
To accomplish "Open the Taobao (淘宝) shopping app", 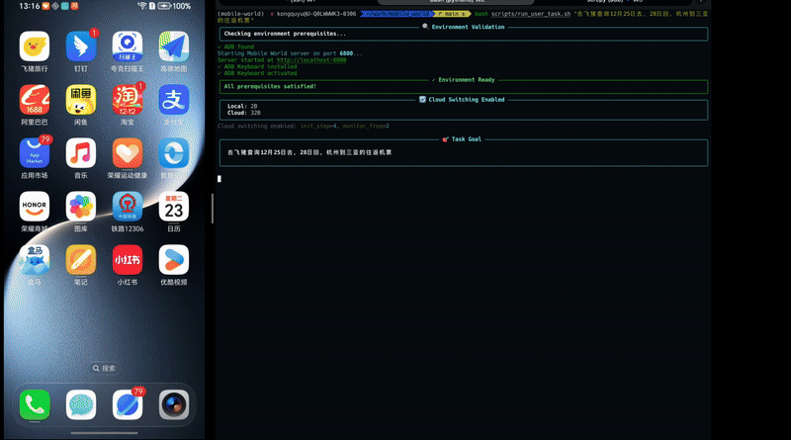I will pos(128,100).
